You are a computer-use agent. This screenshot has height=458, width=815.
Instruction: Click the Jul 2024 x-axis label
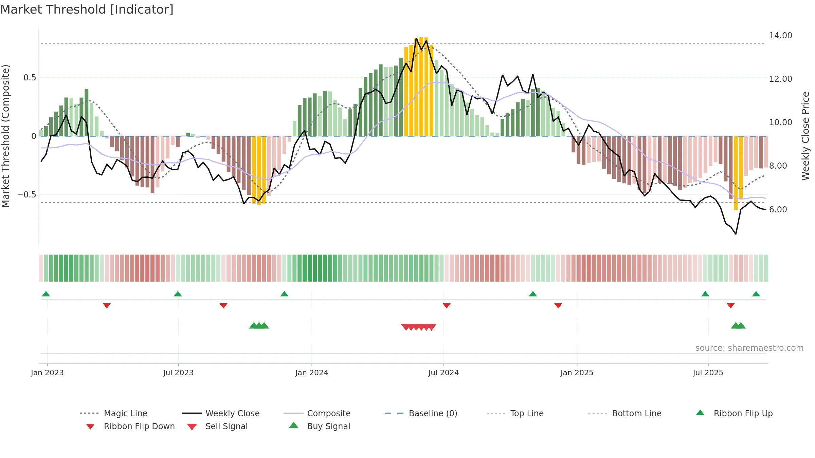click(x=443, y=373)
